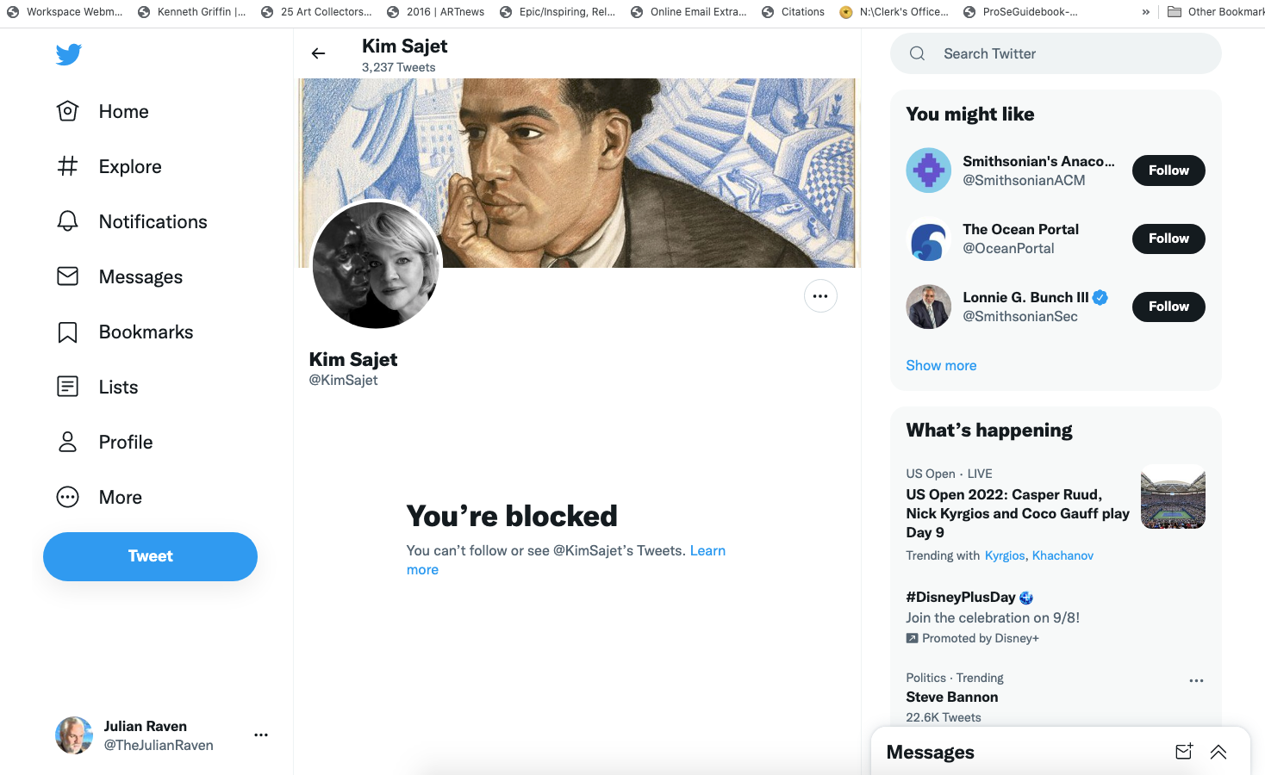Open Notifications from the sidebar
The image size is (1265, 775).
[132, 222]
